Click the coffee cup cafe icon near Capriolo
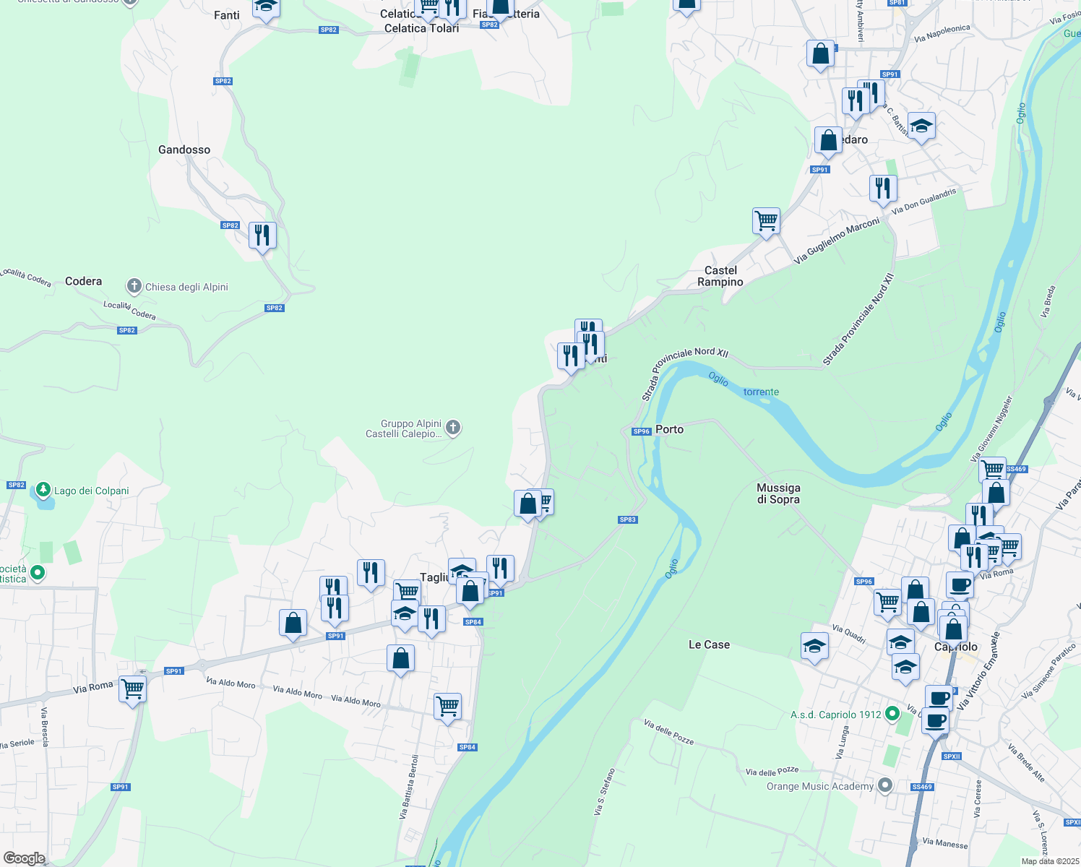This screenshot has width=1081, height=867. 959,584
